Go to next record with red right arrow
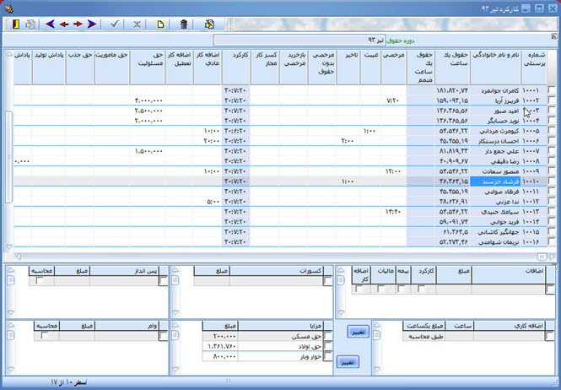This screenshot has width=561, height=390. (78, 24)
